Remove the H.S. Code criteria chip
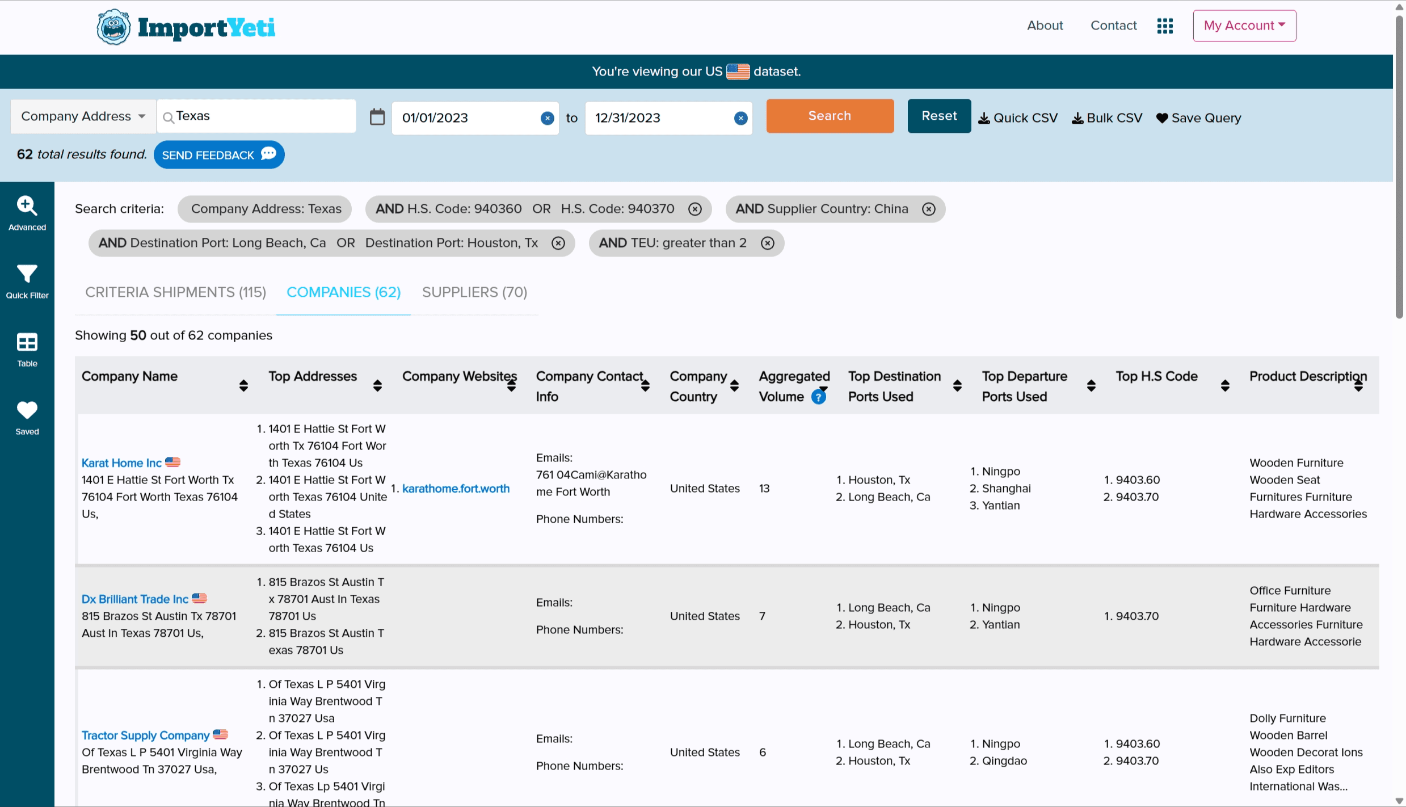1406x807 pixels. [x=694, y=209]
